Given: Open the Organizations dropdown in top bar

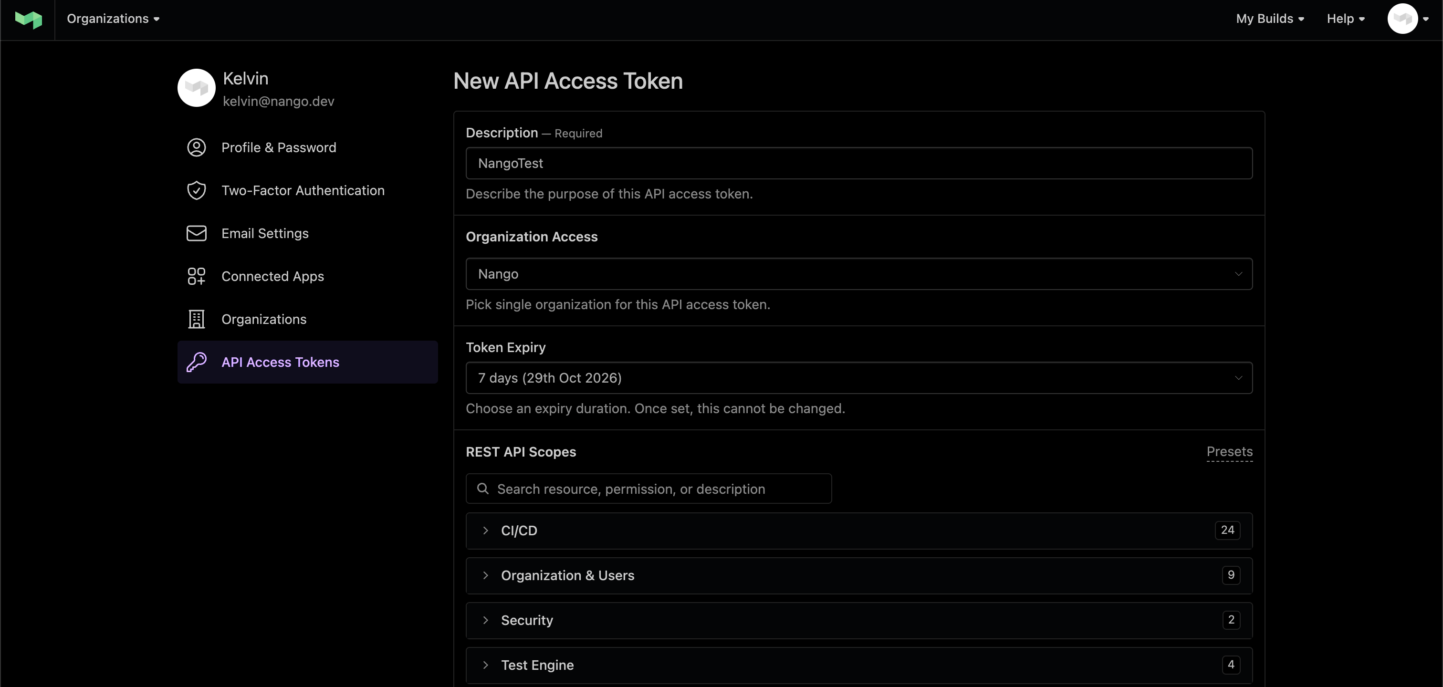Looking at the screenshot, I should pos(113,19).
